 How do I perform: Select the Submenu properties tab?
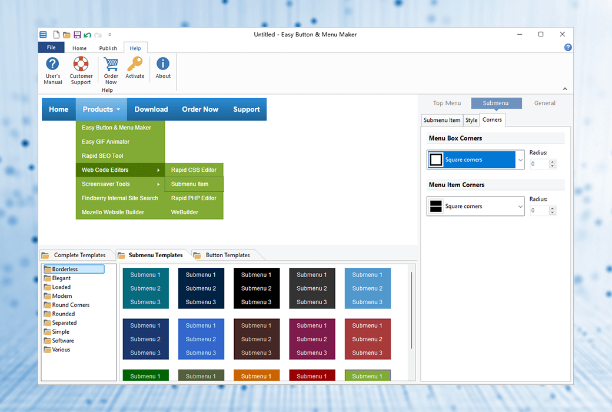click(x=495, y=103)
